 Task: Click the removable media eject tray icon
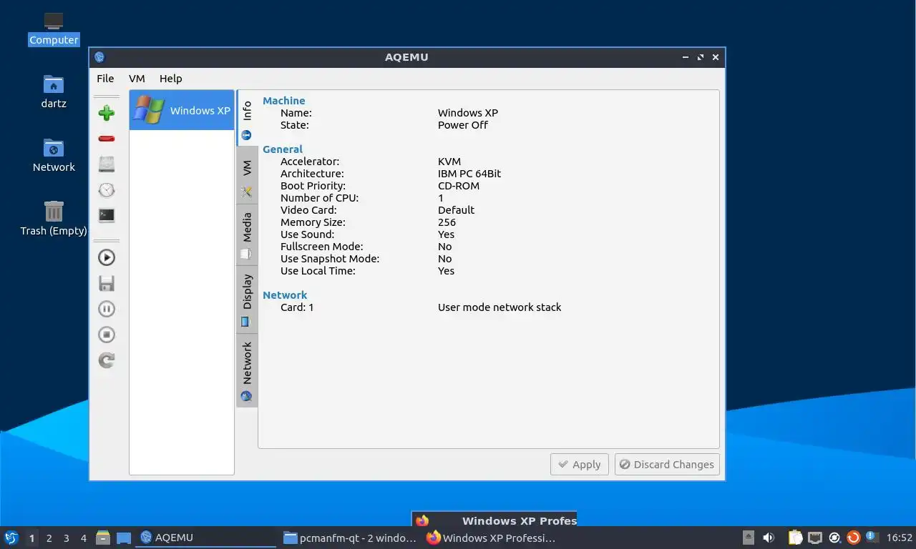pyautogui.click(x=749, y=538)
